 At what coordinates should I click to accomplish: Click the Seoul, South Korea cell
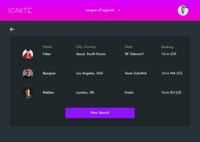[x=91, y=54]
